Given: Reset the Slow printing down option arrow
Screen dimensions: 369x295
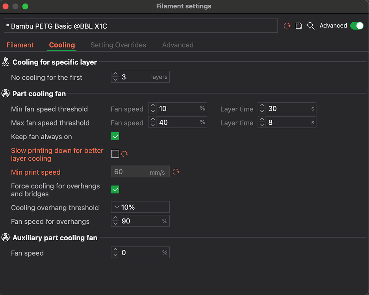Looking at the screenshot, I should click(x=124, y=154).
